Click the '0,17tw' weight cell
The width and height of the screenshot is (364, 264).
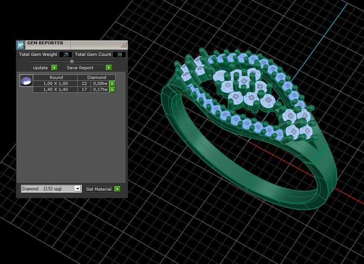(x=100, y=89)
